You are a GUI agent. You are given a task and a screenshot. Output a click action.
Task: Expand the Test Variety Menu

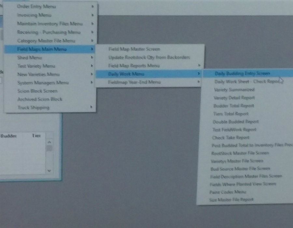click(x=36, y=66)
